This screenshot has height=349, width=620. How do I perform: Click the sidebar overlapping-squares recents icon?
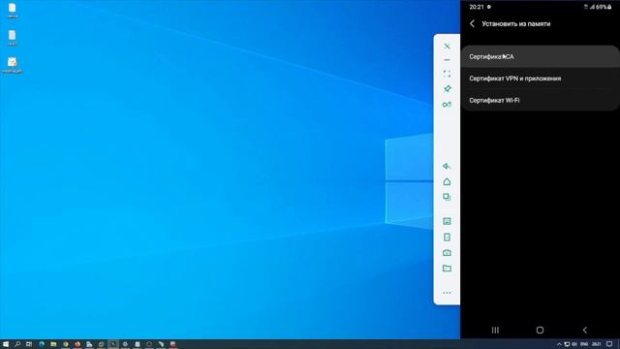(447, 197)
